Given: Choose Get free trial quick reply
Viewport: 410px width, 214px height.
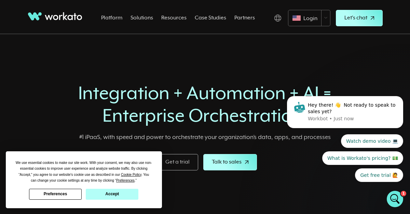Looking at the screenshot, I should (x=379, y=175).
